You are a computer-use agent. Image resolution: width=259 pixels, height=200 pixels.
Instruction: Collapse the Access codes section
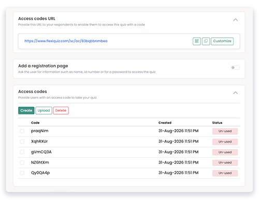click(235, 93)
